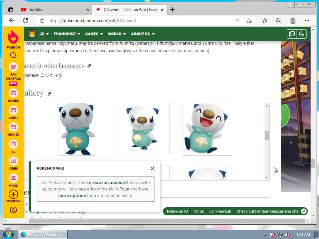Close the YouTube tab
Screen dimensions: 319x239
(x=88, y=10)
